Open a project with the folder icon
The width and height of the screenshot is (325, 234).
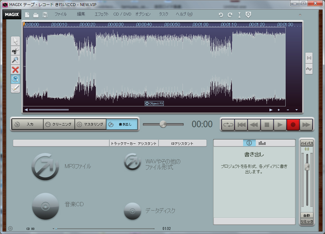coord(36,15)
